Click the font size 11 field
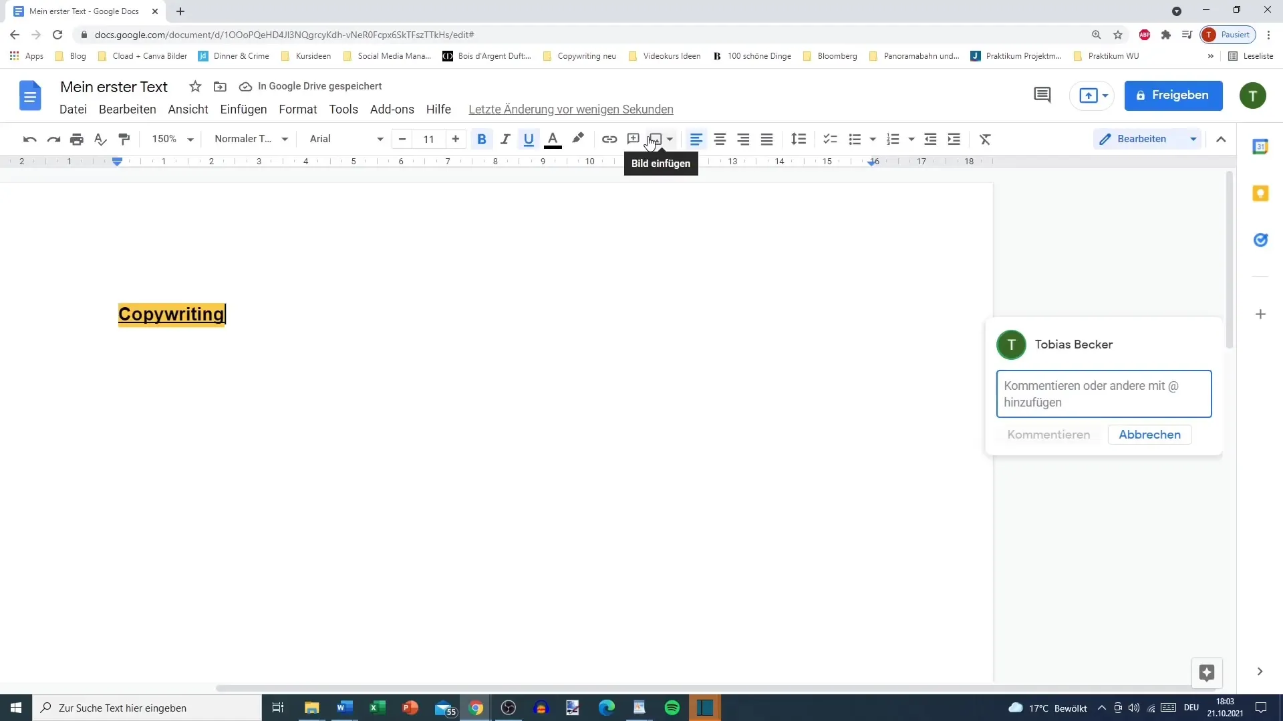1283x721 pixels. click(x=429, y=139)
